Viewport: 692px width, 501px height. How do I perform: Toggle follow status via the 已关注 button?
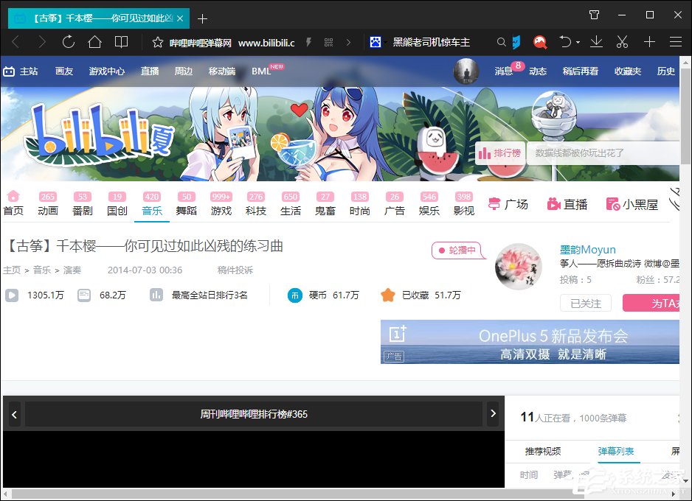click(585, 303)
